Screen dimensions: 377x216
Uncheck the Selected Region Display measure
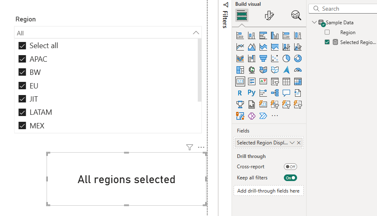[x=327, y=42]
